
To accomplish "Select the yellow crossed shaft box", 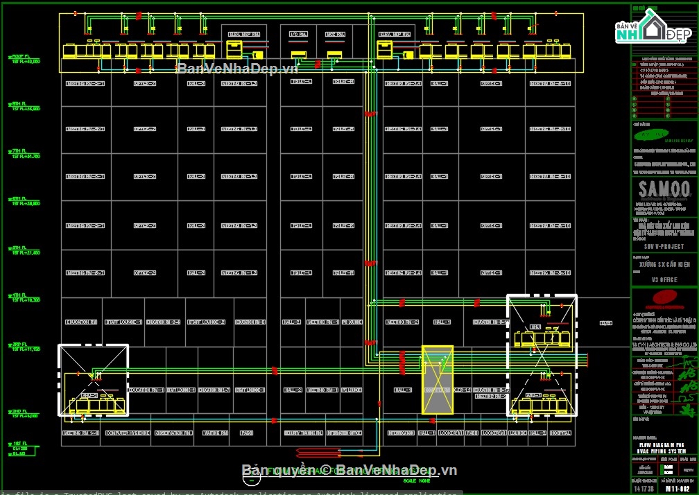I will pos(438,379).
